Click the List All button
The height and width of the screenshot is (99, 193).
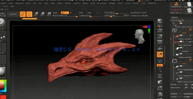176,85
